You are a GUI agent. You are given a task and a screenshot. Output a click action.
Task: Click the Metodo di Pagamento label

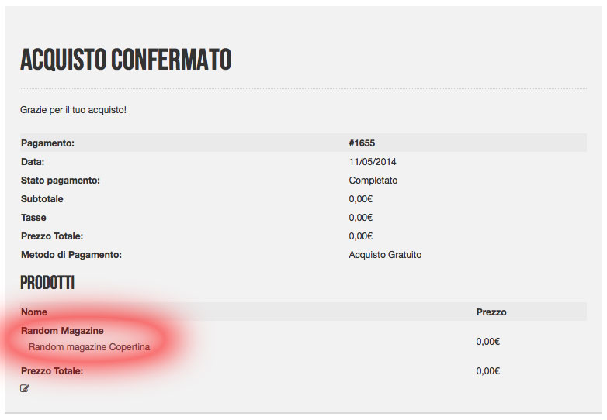click(x=71, y=255)
